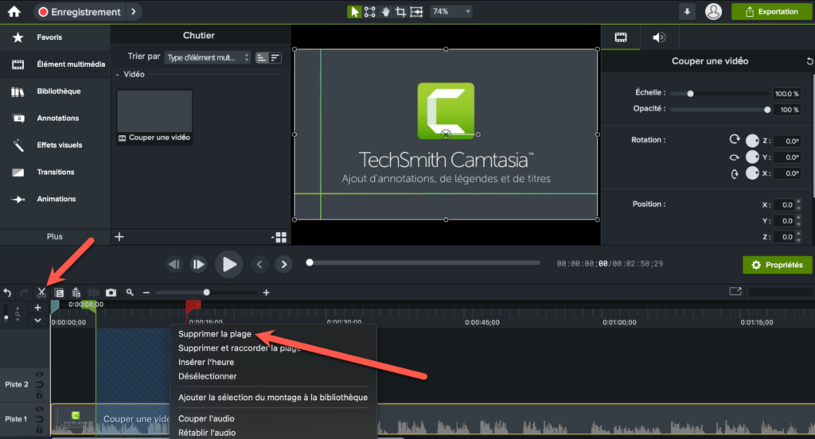815x439 pixels.
Task: Expand the Enregistrement chevron arrow
Action: (x=134, y=11)
